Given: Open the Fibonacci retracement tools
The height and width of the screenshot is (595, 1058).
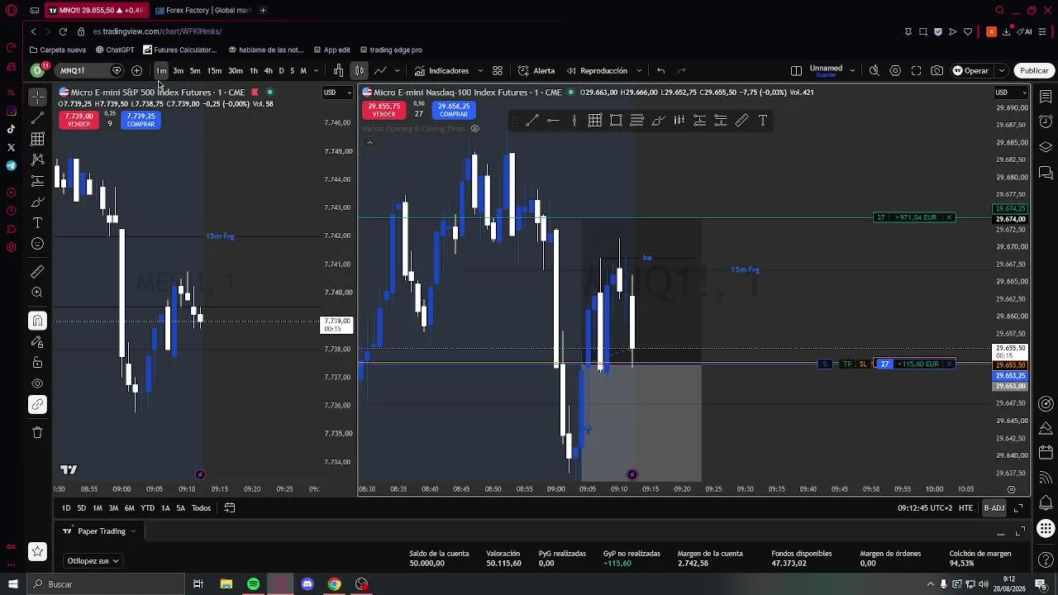Looking at the screenshot, I should pyautogui.click(x=37, y=139).
